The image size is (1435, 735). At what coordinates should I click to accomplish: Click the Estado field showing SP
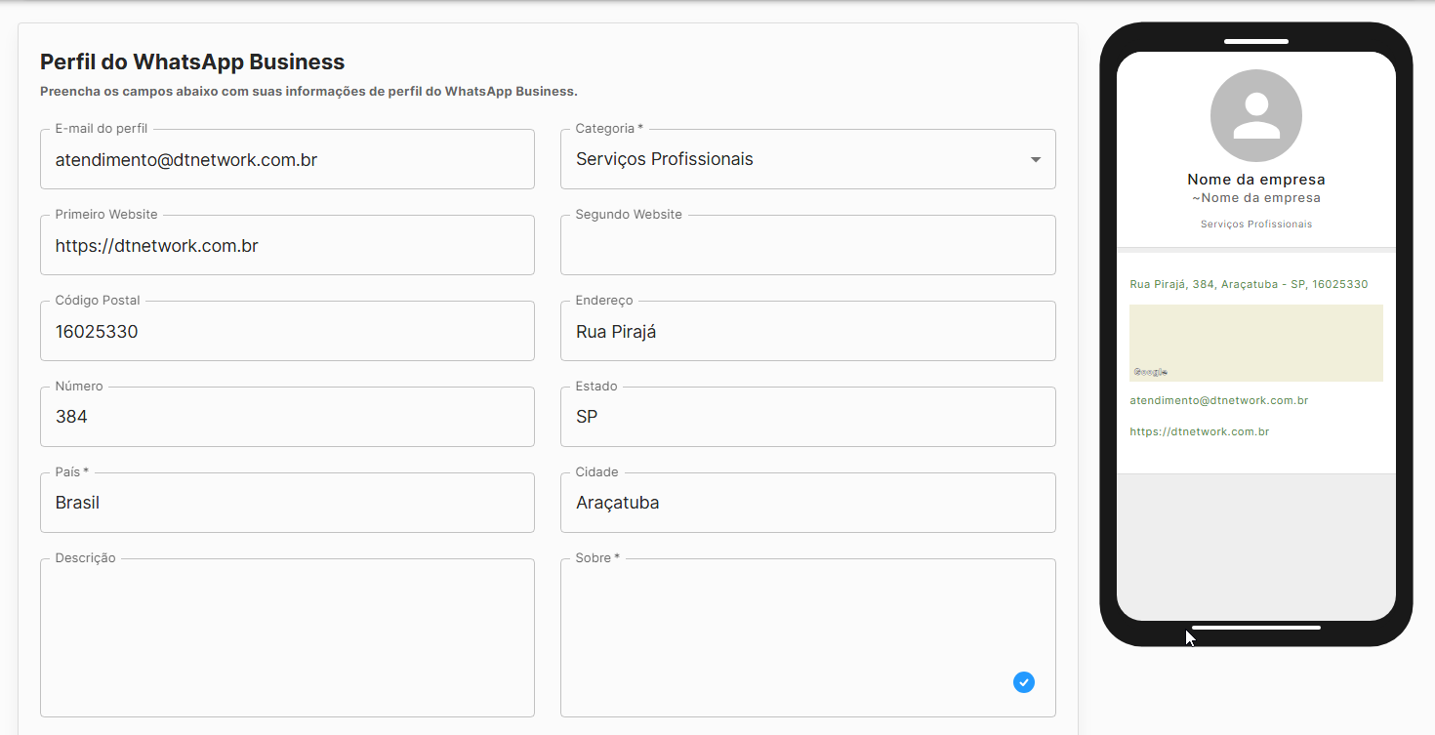click(x=808, y=417)
